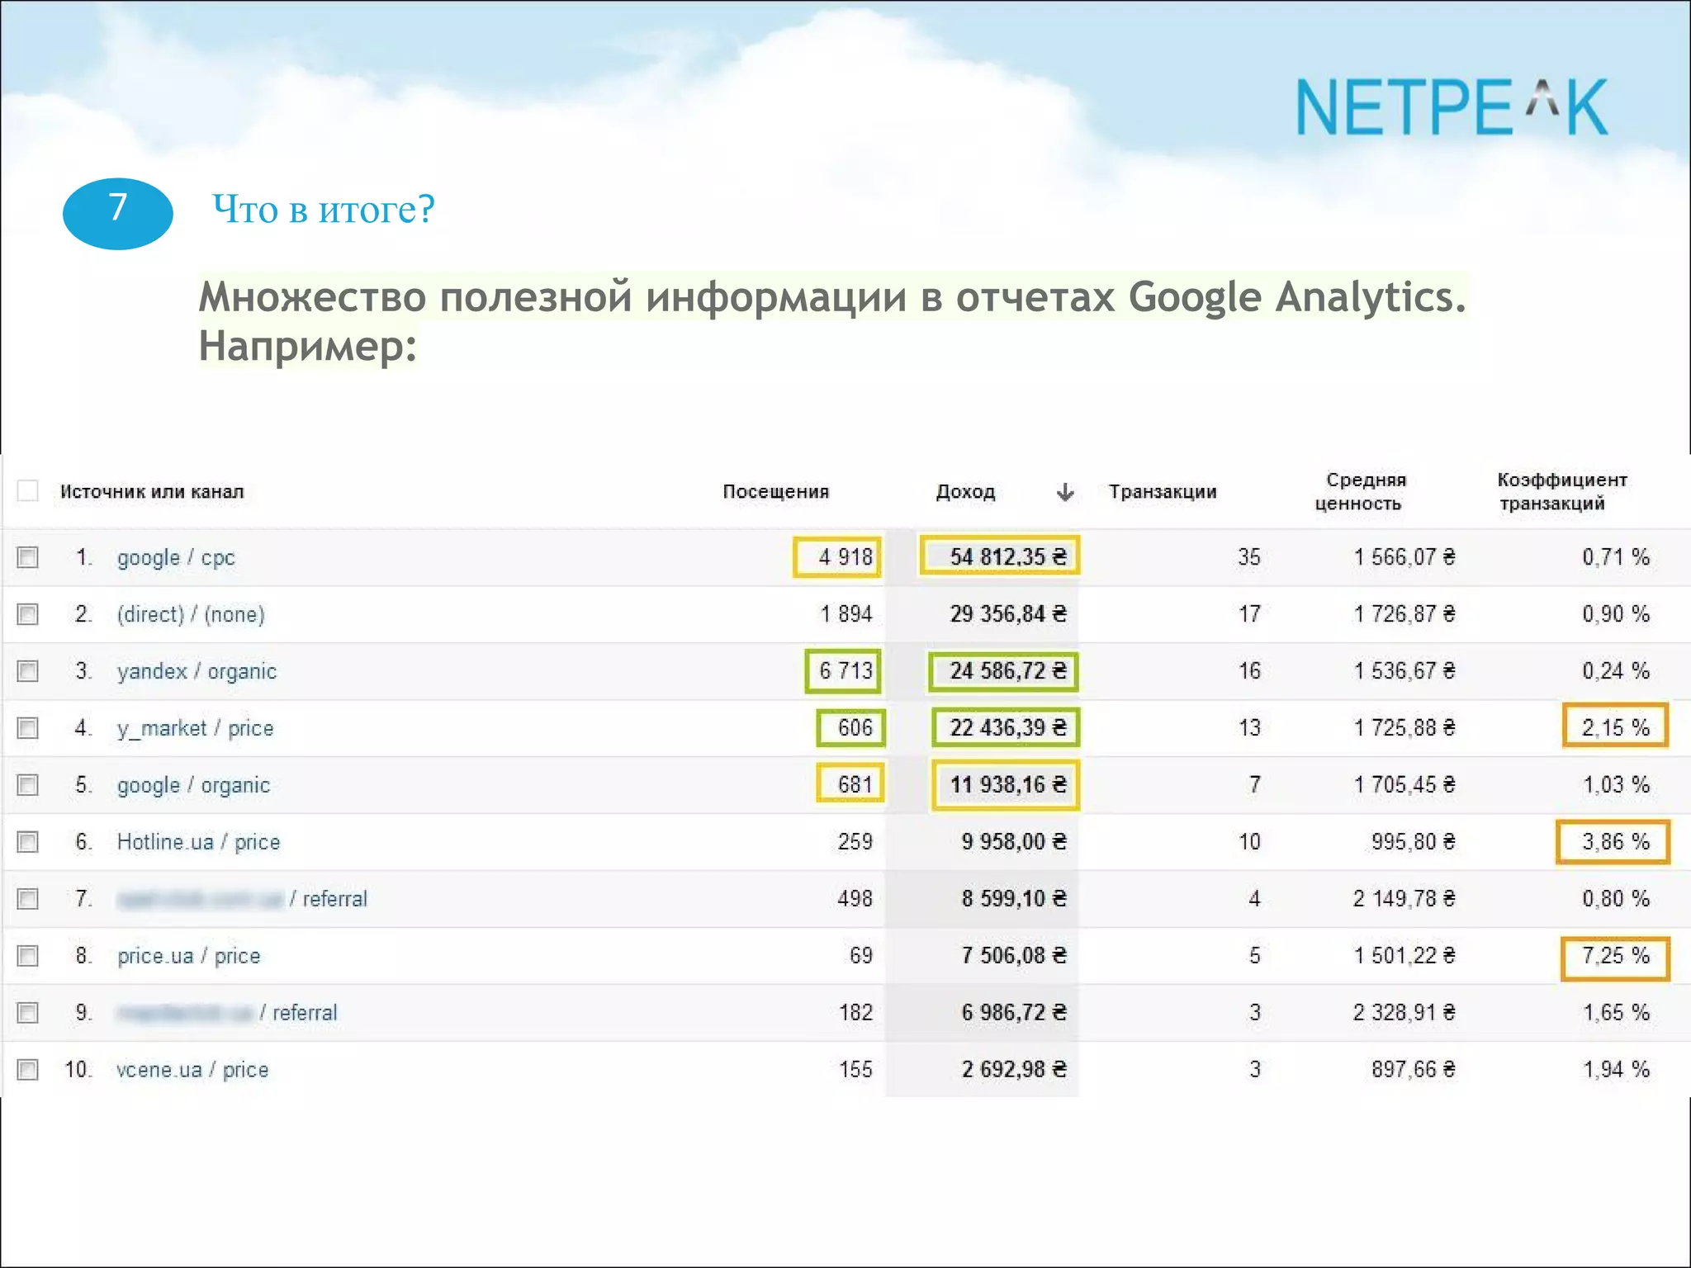
Task: Sort by Коэффициент транзакций column header
Action: click(1561, 491)
